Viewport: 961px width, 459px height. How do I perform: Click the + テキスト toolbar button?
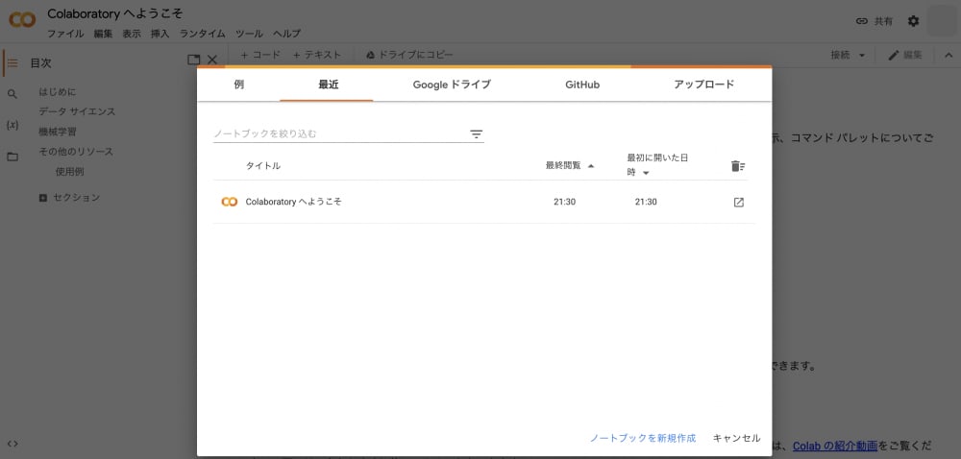tap(316, 55)
